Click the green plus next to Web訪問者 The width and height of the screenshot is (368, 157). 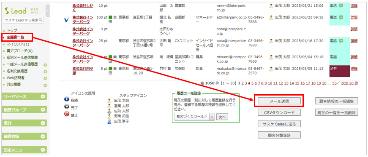coord(45,79)
